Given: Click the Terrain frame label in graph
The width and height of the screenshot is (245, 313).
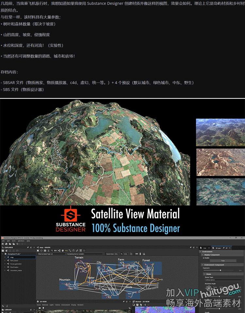Looking at the screenshot, I should coord(79,258).
